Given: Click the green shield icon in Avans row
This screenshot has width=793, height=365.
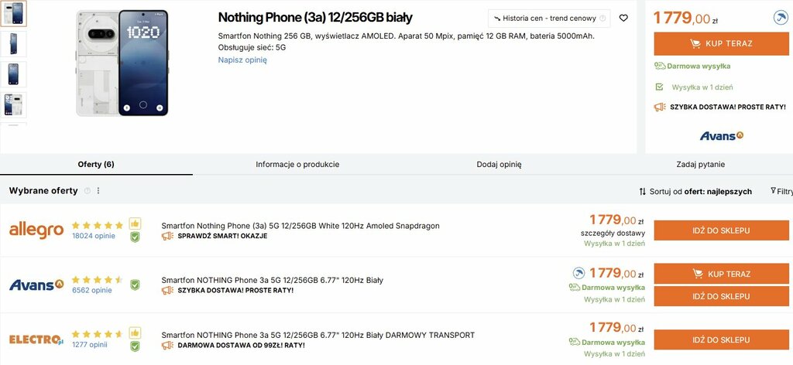Looking at the screenshot, I should coord(135,285).
